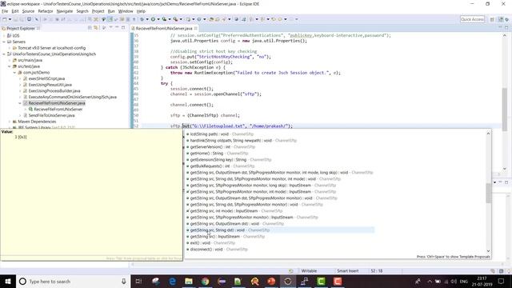512x288 pixels.
Task: Click the green Run toolbar icon
Action: click(x=153, y=19)
